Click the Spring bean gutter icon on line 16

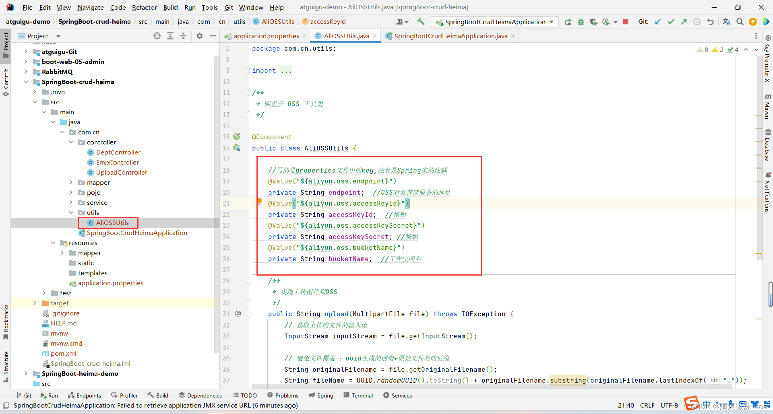pyautogui.click(x=237, y=148)
